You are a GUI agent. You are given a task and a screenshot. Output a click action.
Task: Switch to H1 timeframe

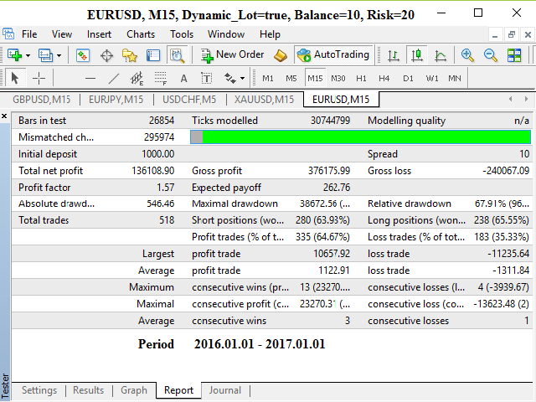point(361,79)
